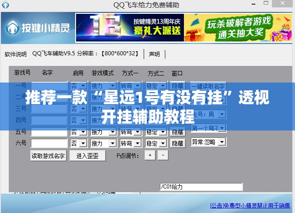Select the QQ飞车辅助V9.5 tab

pyautogui.click(x=86, y=53)
